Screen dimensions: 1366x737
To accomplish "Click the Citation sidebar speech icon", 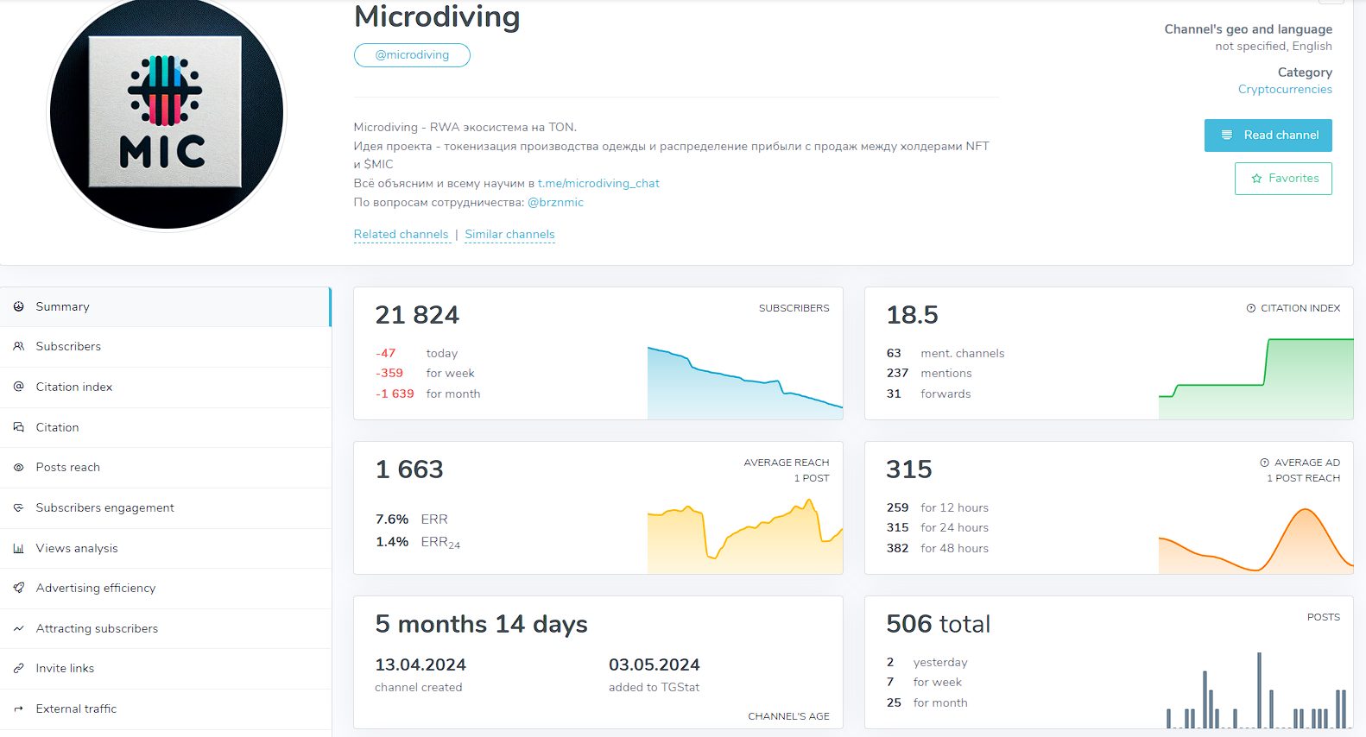I will click(18, 427).
